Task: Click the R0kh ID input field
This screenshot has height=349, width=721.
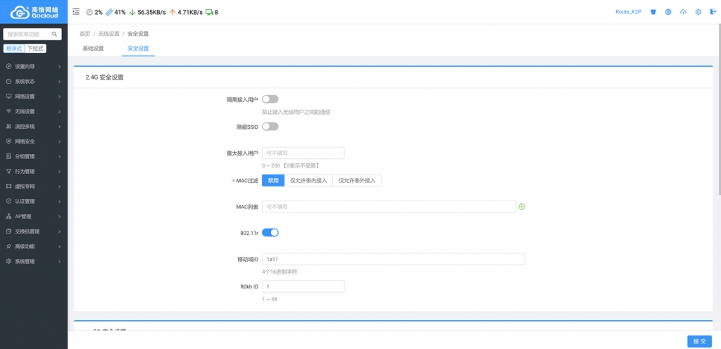Action: click(303, 286)
